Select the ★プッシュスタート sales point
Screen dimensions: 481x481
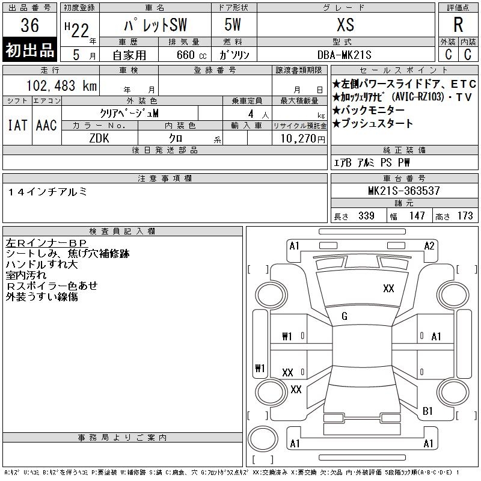coord(372,123)
